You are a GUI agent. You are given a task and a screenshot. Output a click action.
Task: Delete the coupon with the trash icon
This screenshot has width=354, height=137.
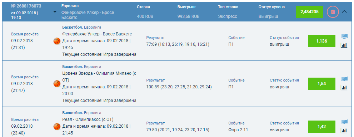tap(333, 12)
